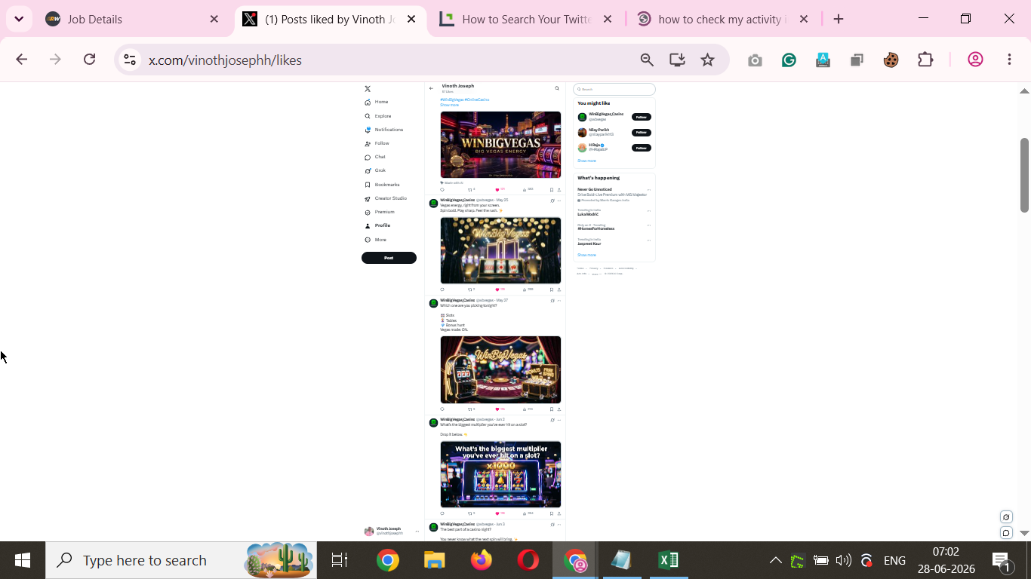Open Premium in the X sidebar
1031x579 pixels.
[380, 212]
